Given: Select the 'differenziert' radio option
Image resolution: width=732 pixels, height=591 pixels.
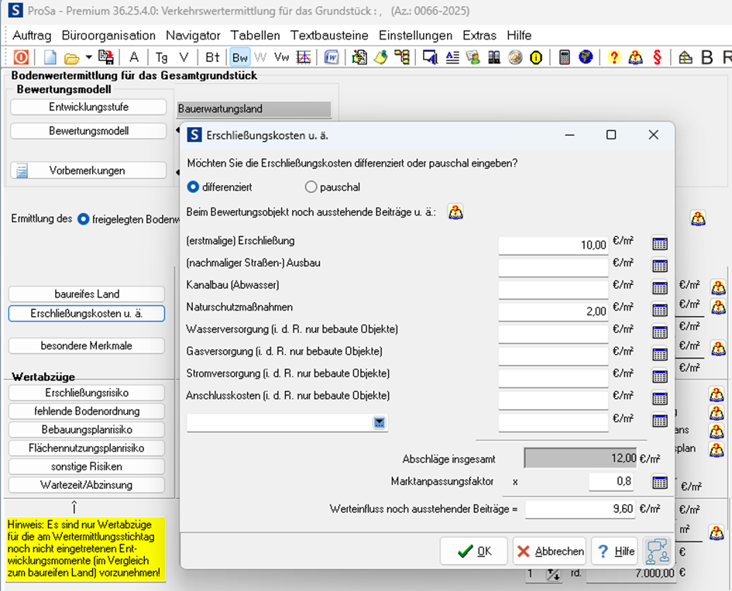Looking at the screenshot, I should click(194, 187).
